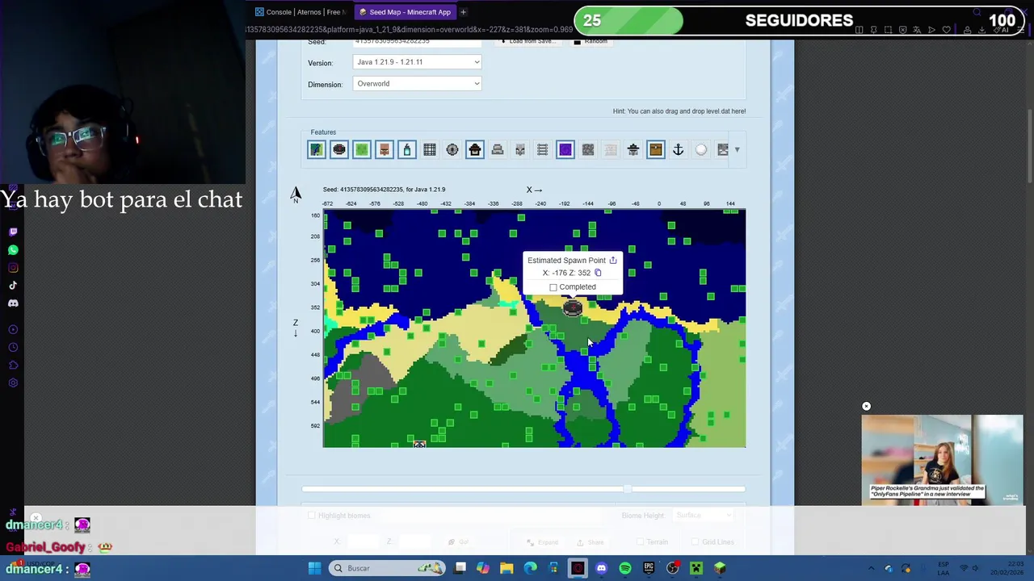
Task: Toggle the buried treasure chest feature icon
Action: (x=655, y=149)
